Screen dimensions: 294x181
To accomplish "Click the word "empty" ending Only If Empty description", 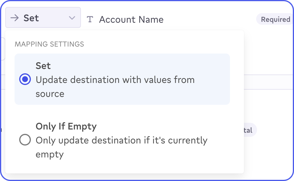I will coord(49,154).
